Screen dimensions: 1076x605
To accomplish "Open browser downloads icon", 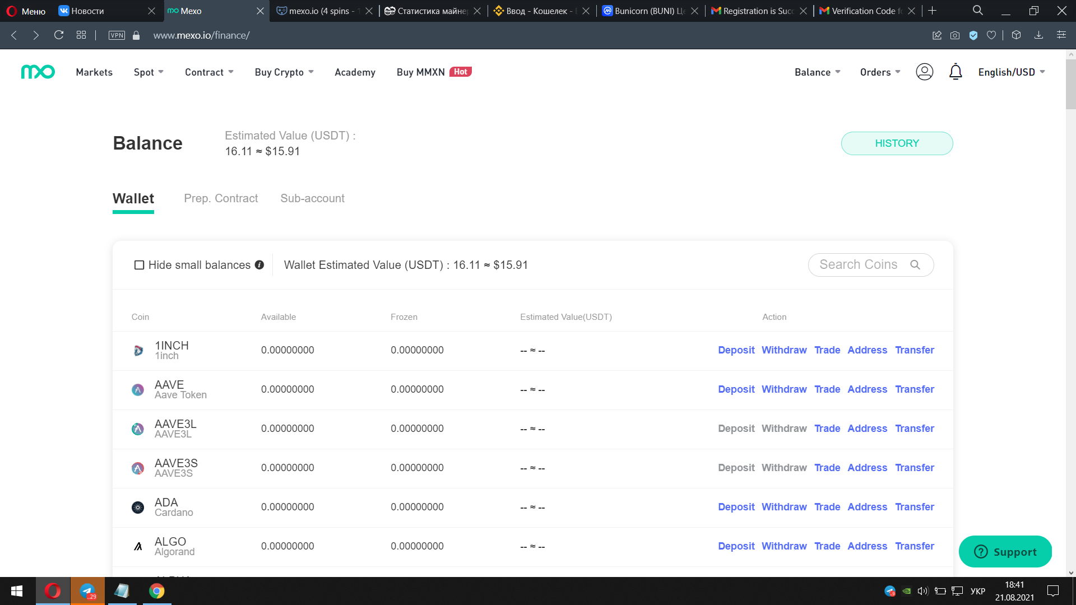I will point(1038,35).
